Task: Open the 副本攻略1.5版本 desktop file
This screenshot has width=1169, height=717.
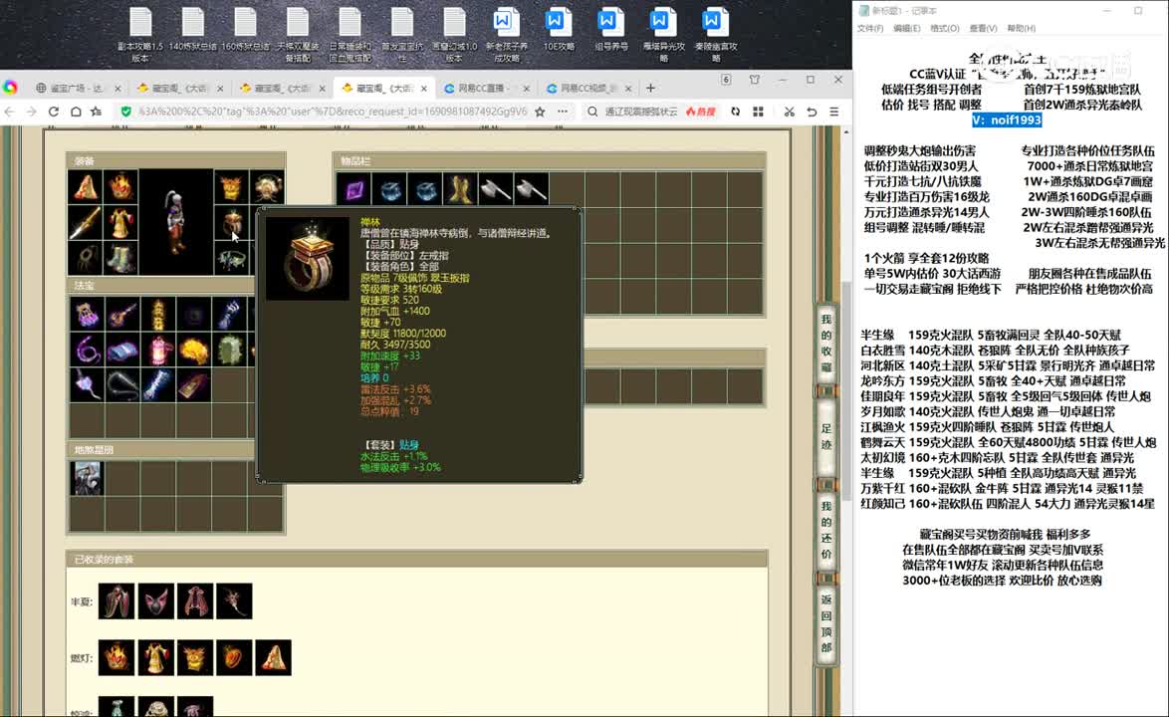Action: 140,34
